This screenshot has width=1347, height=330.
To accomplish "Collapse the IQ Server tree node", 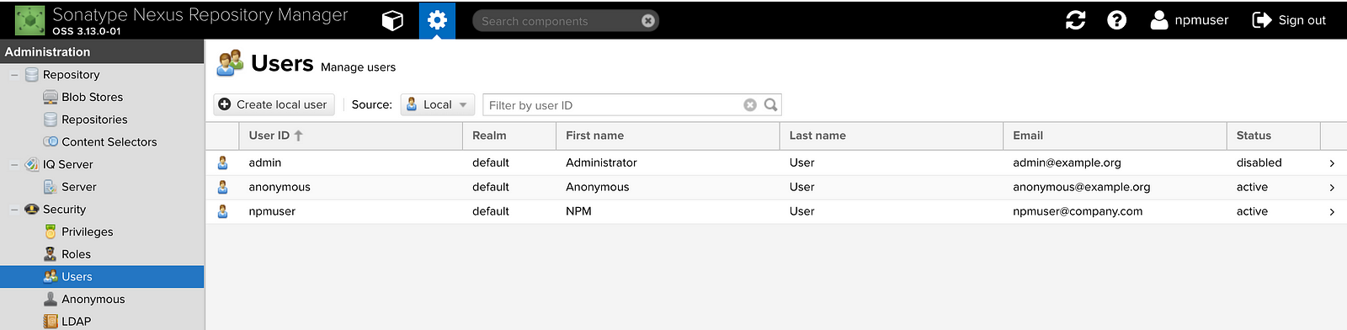I will tap(14, 165).
